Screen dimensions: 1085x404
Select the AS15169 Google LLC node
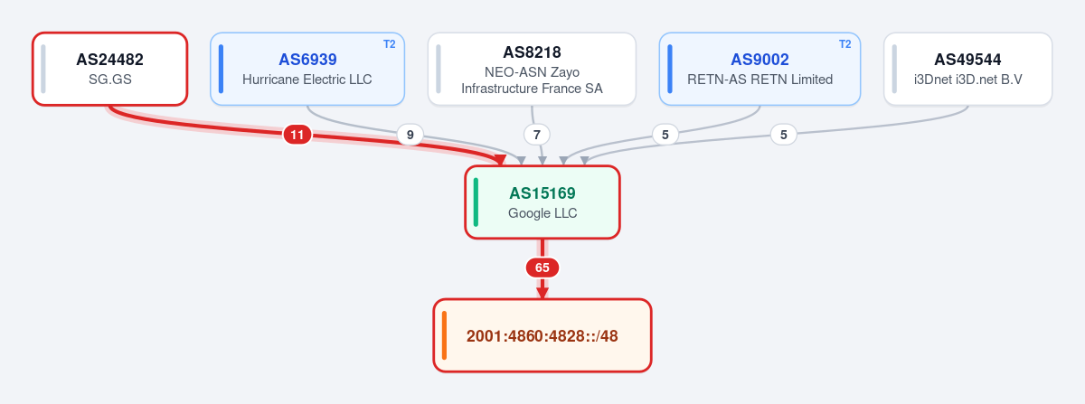pos(542,202)
